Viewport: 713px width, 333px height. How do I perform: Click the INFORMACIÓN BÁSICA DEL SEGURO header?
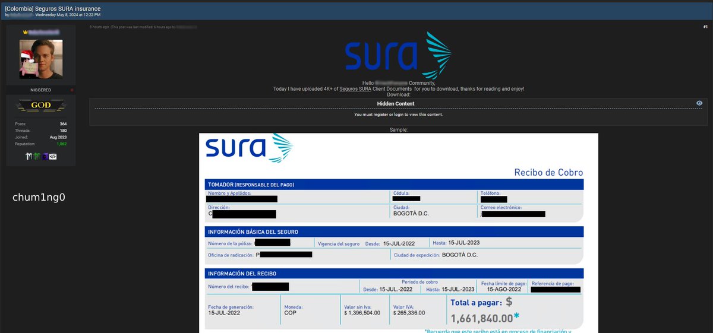point(394,231)
